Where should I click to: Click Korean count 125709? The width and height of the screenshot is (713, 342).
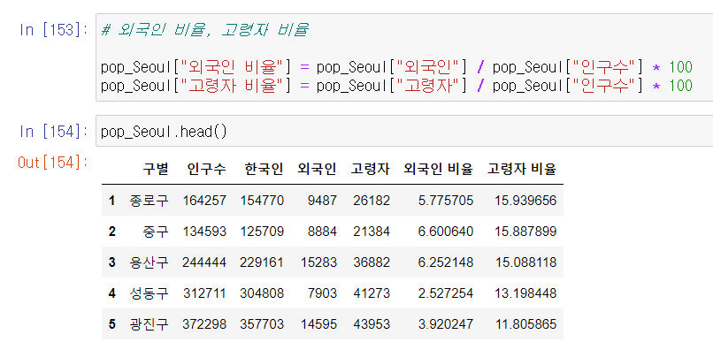[x=263, y=232]
